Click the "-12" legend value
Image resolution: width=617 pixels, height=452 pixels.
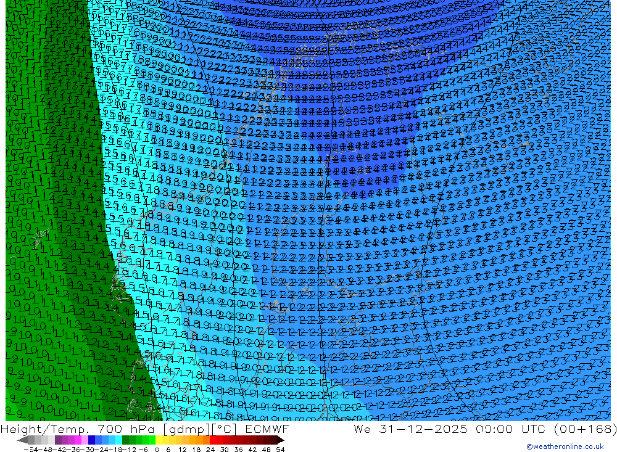point(129,450)
